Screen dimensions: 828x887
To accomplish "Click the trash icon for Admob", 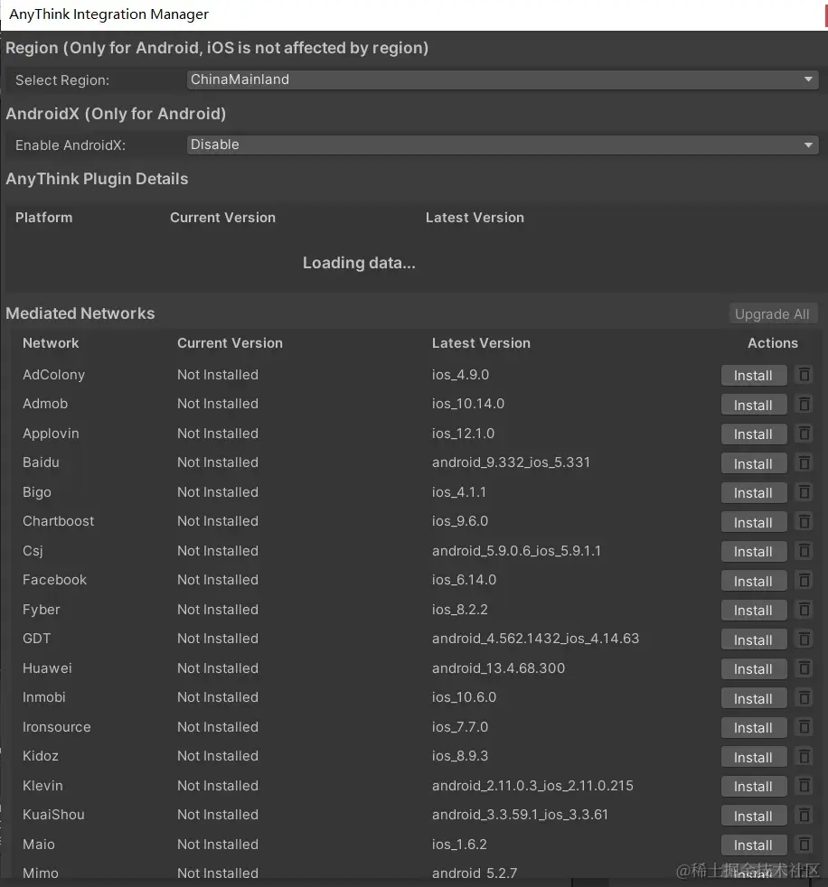I will pyautogui.click(x=804, y=404).
